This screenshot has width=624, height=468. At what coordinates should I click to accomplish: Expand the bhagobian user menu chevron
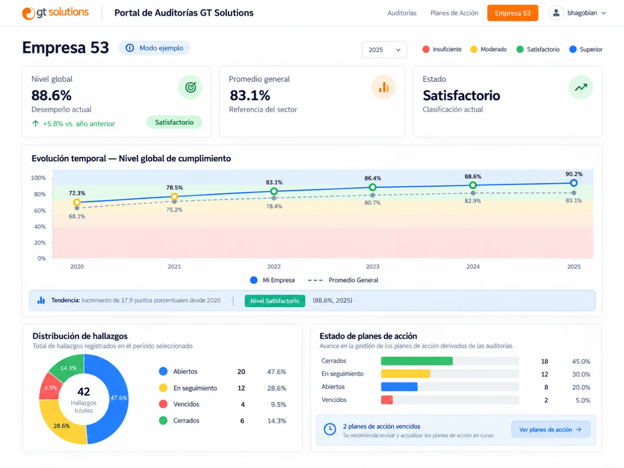tap(604, 13)
